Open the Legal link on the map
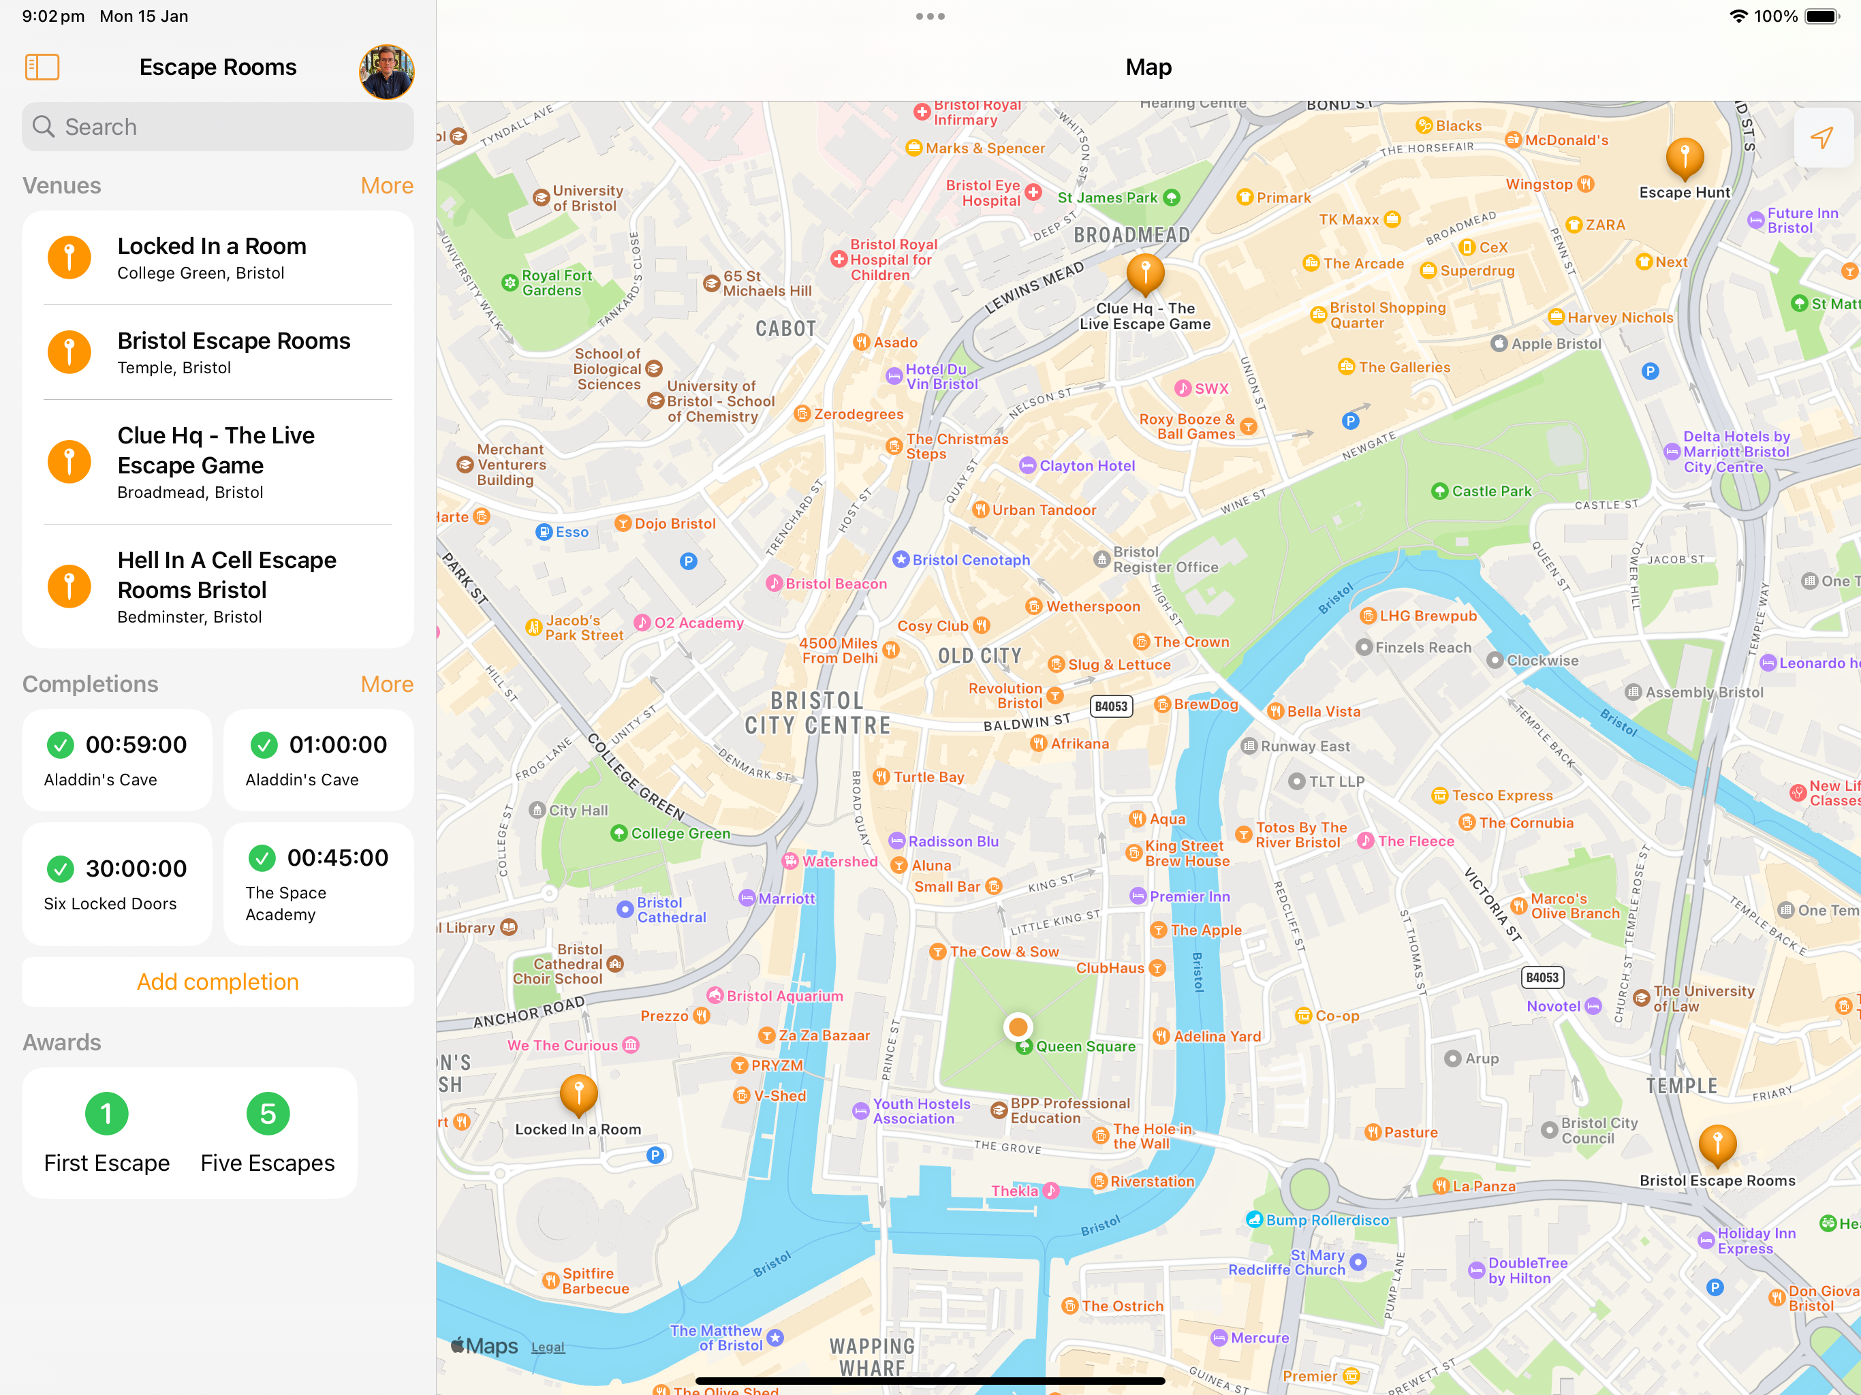Image resolution: width=1861 pixels, height=1395 pixels. coord(548,1347)
